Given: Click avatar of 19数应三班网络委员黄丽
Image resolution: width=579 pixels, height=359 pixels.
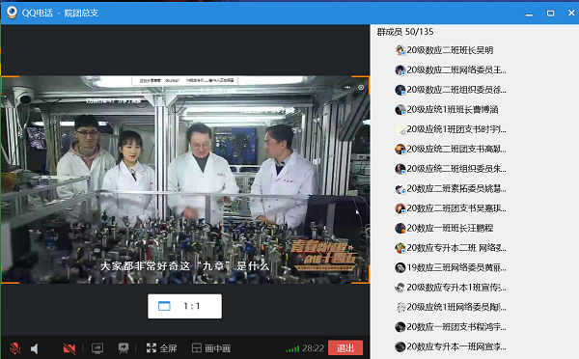Looking at the screenshot, I should (400, 267).
